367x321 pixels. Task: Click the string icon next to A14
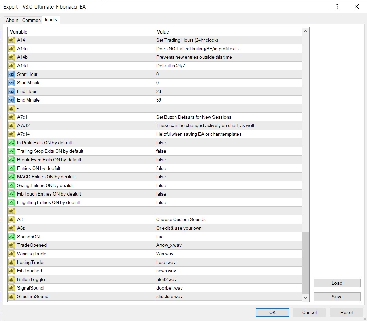point(12,40)
